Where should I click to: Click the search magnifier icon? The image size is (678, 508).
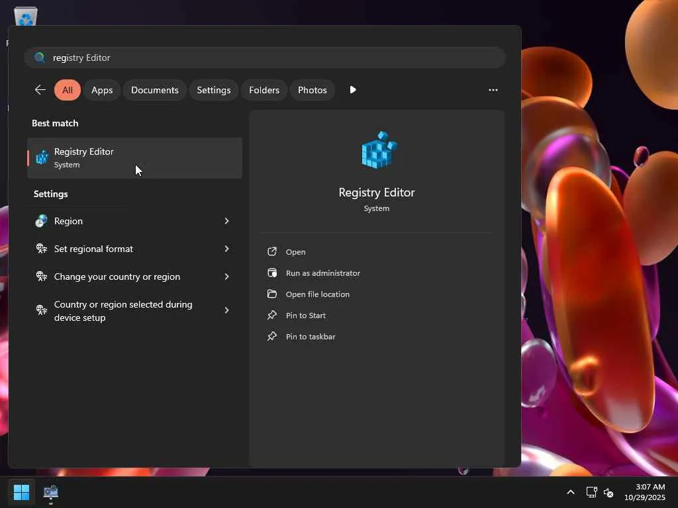[x=39, y=58]
